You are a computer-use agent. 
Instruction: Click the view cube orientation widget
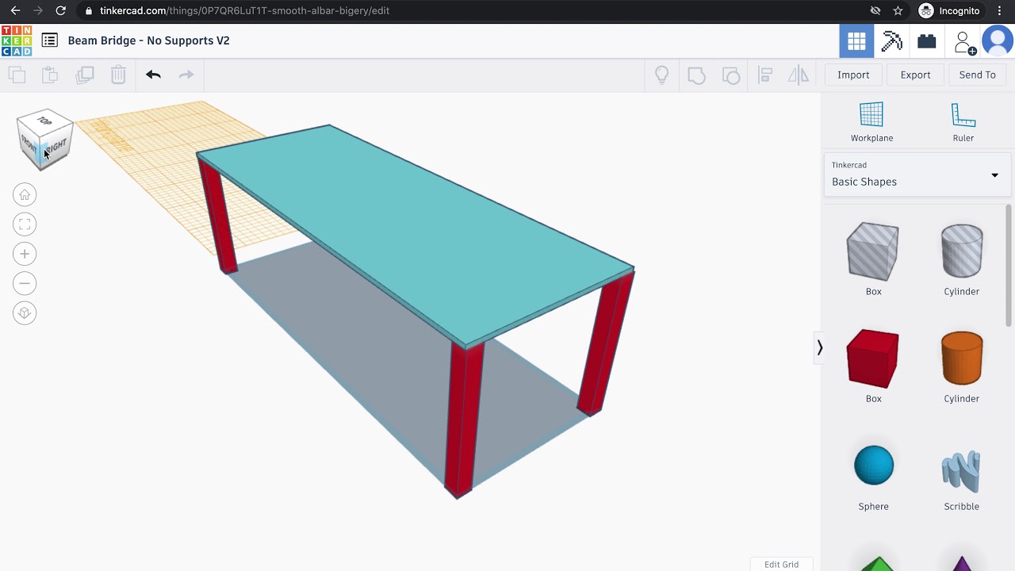[45, 139]
